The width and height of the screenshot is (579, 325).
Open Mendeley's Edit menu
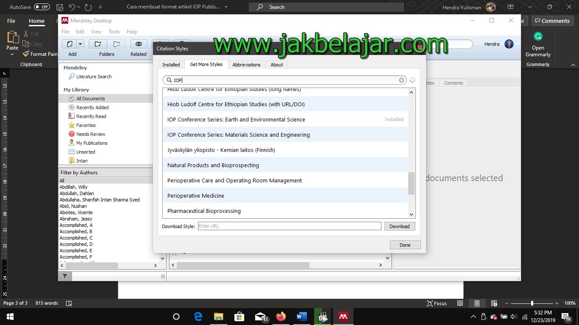(80, 32)
